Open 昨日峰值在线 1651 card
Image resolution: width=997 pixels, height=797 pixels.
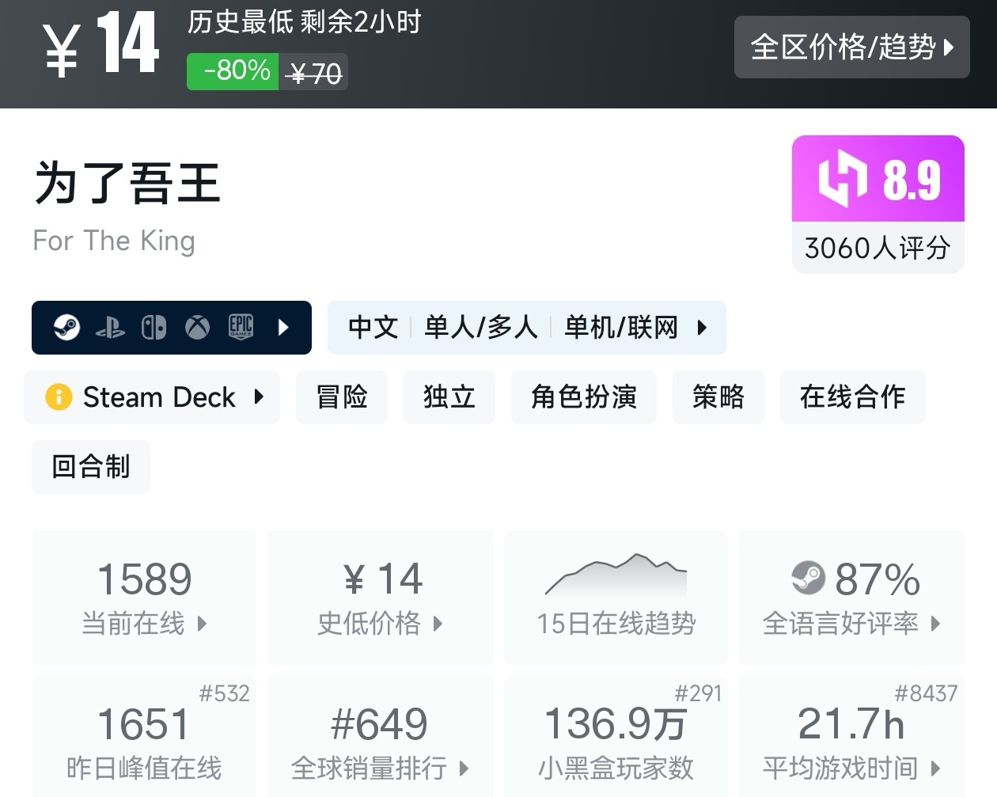tap(144, 736)
